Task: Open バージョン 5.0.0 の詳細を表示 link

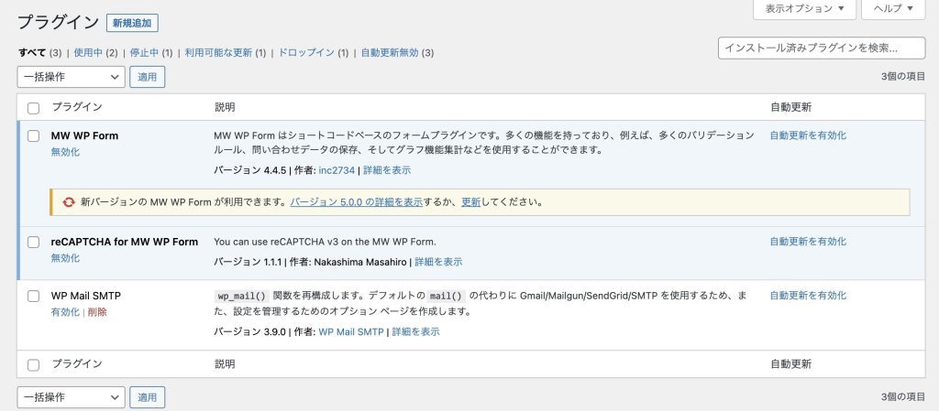Action: point(357,202)
